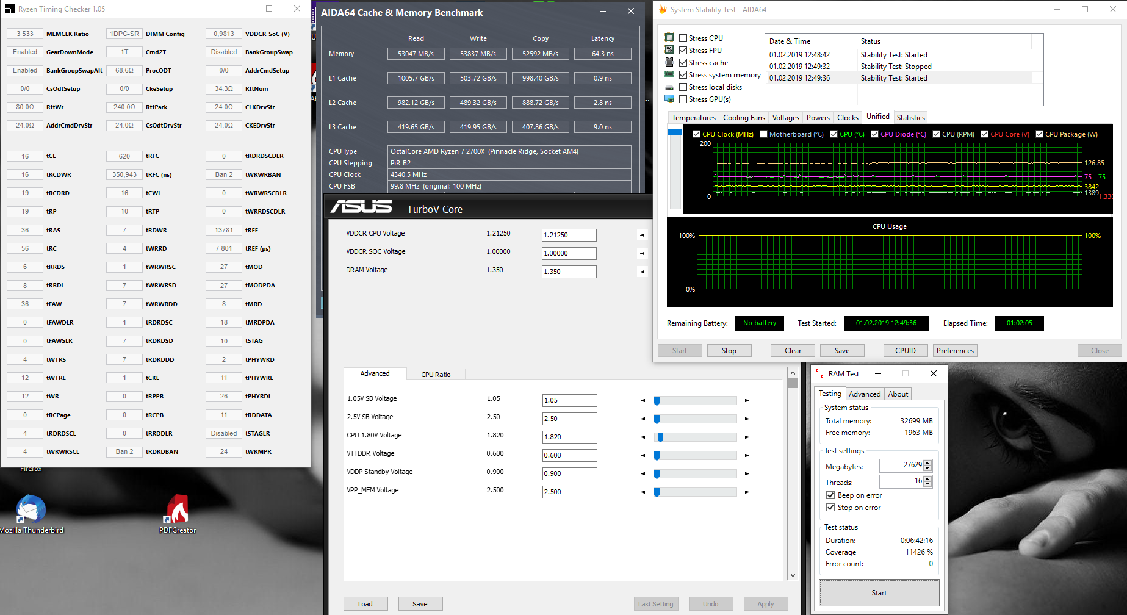The width and height of the screenshot is (1127, 615).
Task: Click the RAM Test title bar icon
Action: (819, 373)
